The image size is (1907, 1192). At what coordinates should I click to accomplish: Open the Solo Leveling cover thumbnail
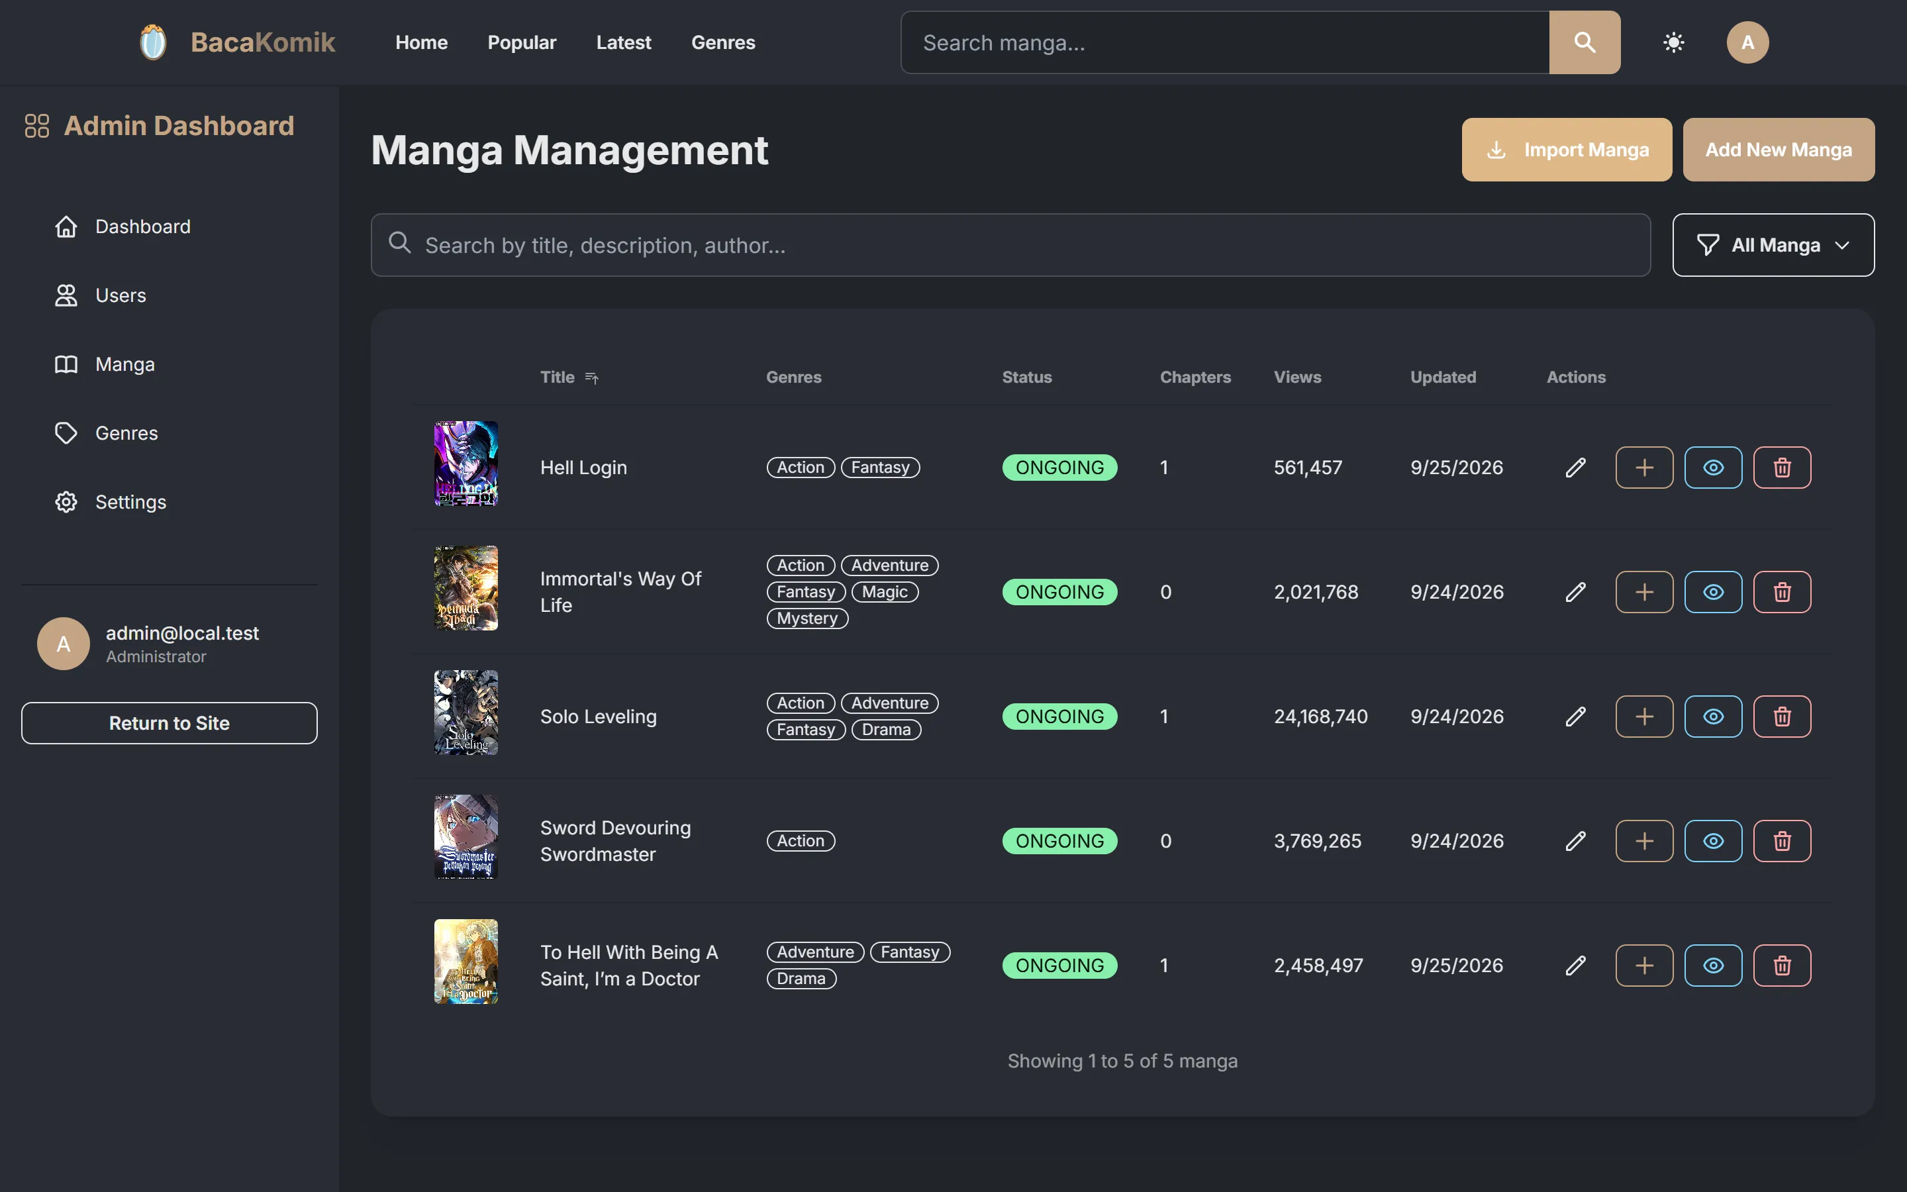pyautogui.click(x=465, y=713)
